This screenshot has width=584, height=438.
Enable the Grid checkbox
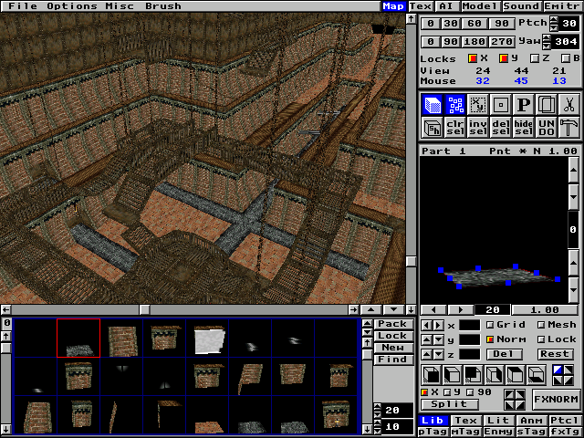coord(490,325)
